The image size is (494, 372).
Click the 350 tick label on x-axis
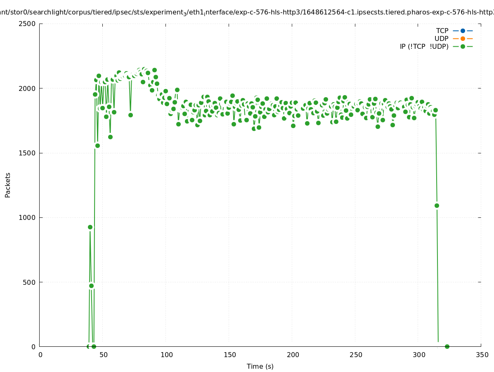point(482,355)
